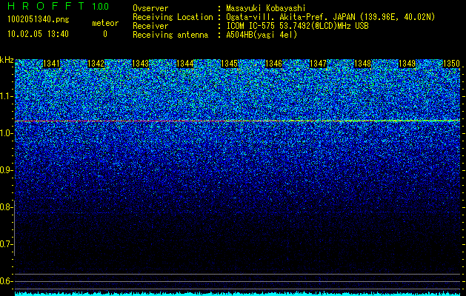
Task: Click the red-yellow carrier signal line
Action: tap(238, 121)
